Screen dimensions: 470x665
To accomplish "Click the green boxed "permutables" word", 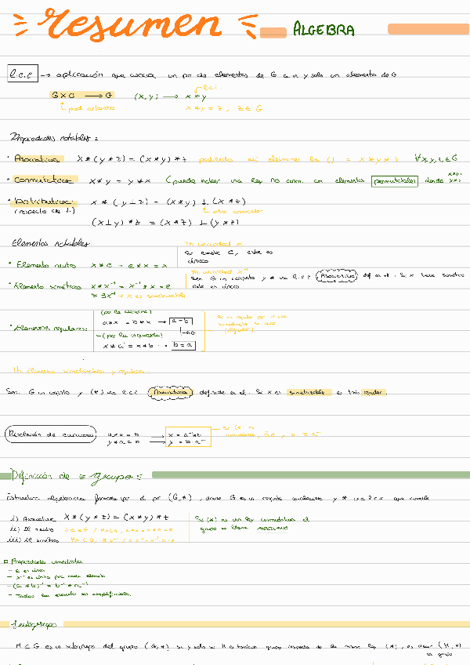I will pyautogui.click(x=395, y=180).
